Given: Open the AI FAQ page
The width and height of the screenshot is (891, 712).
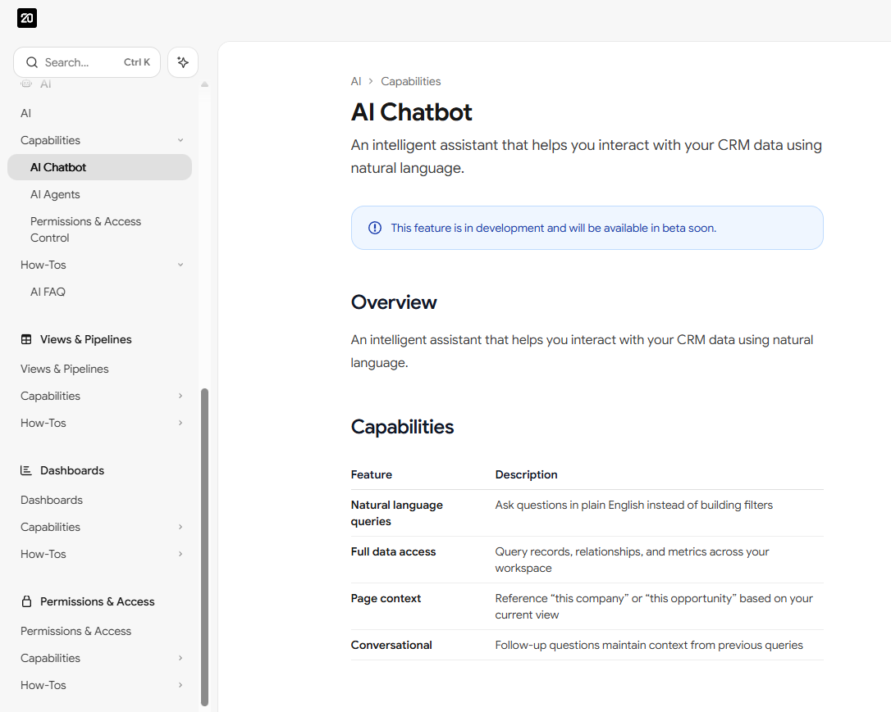Looking at the screenshot, I should [x=48, y=292].
